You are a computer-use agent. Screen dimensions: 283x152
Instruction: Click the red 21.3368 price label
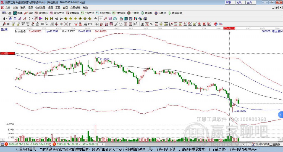click(7, 53)
